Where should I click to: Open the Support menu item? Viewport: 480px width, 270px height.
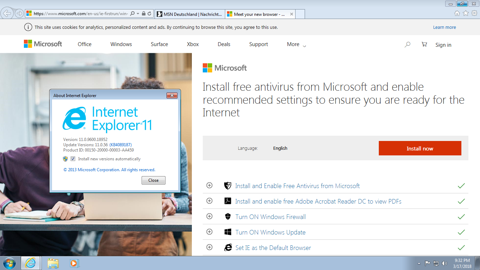click(259, 44)
